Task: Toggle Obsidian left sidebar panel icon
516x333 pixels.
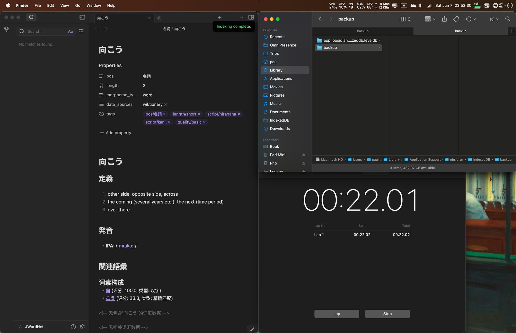Action: (x=82, y=17)
